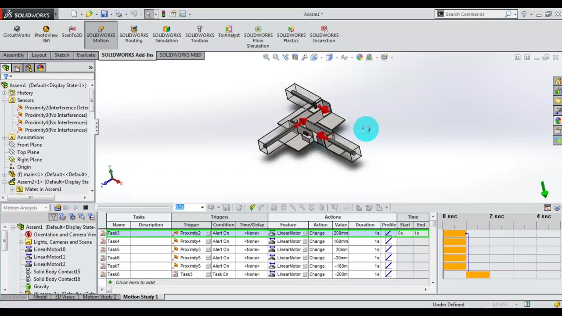562x316 pixels.
Task: Select Solid Body Contact15 in motion tree
Action: [x=57, y=272]
